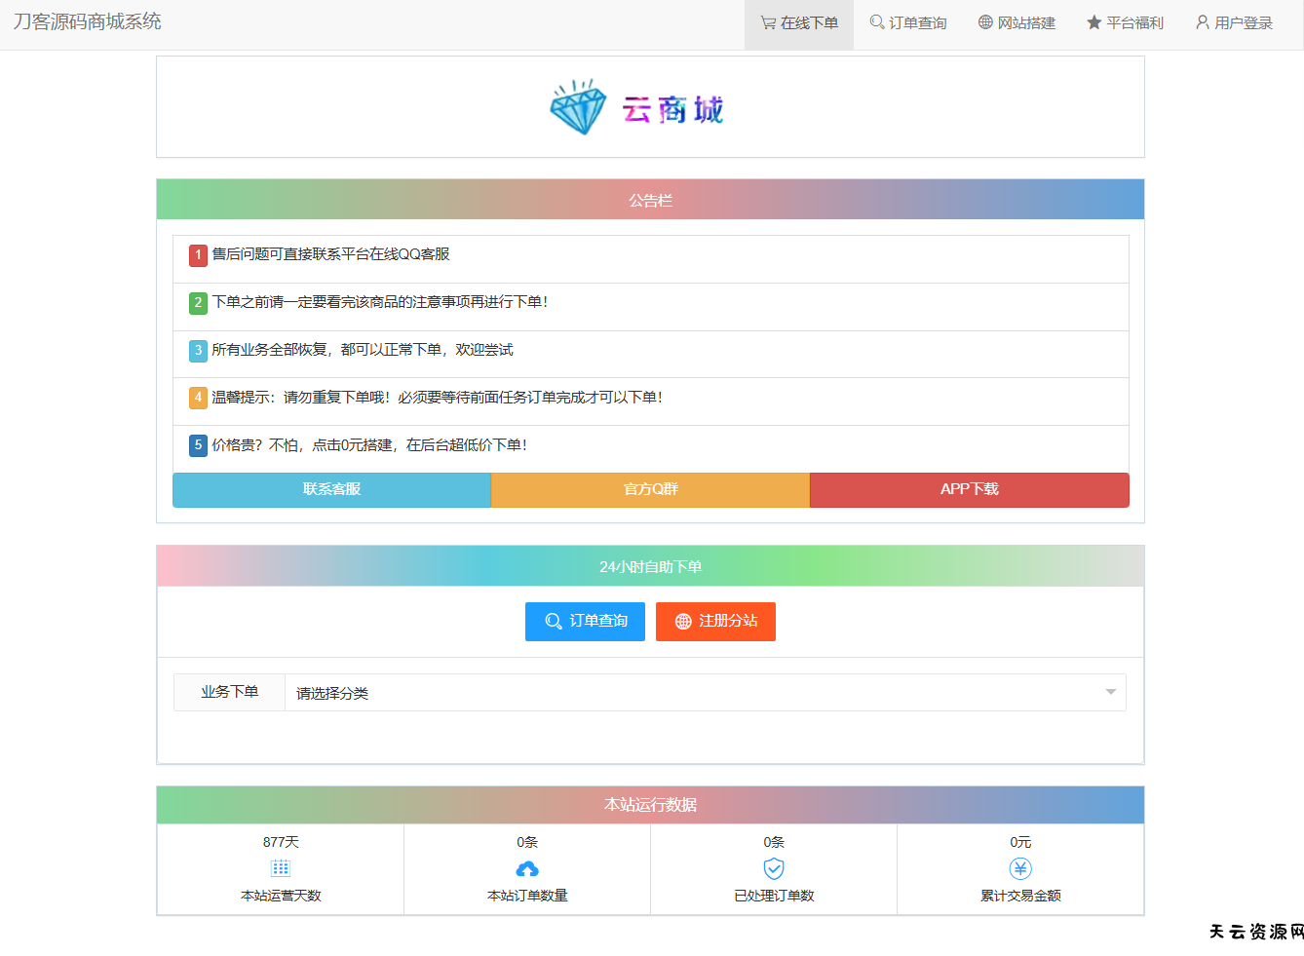This screenshot has width=1304, height=956.
Task: Click the yellow 官方Q群 button
Action: [x=650, y=489]
